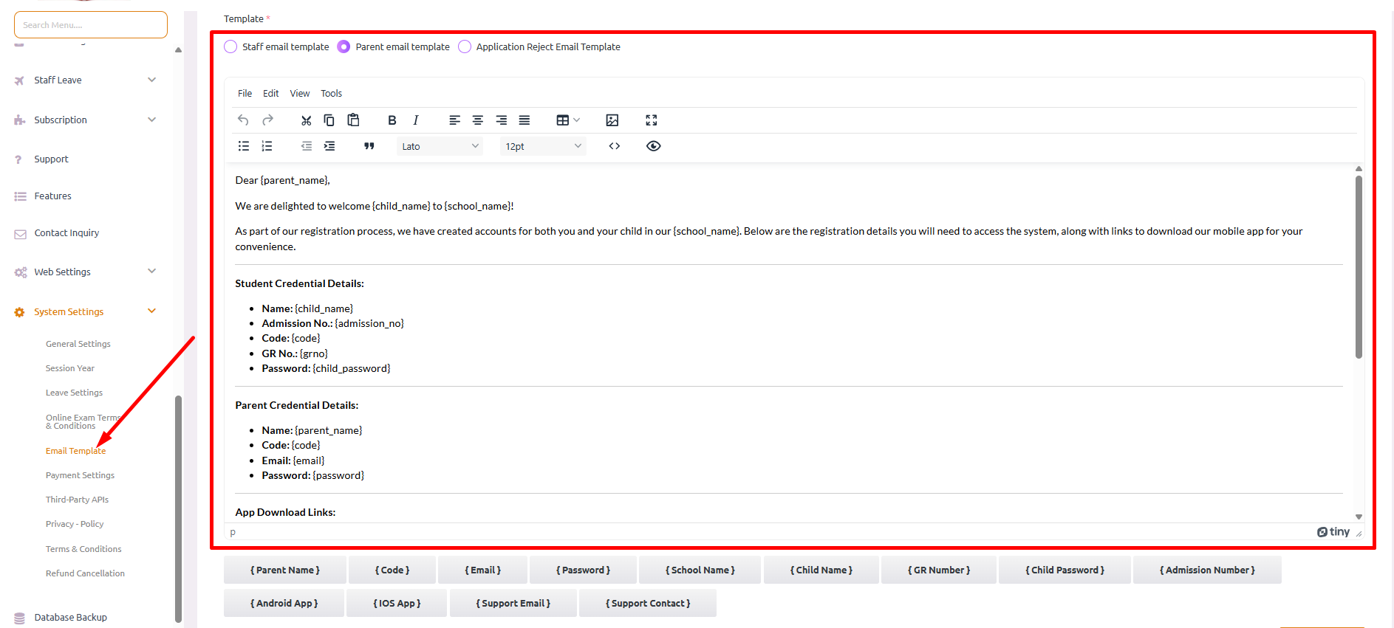
Task: Click the Search Menu input field
Action: coord(91,25)
